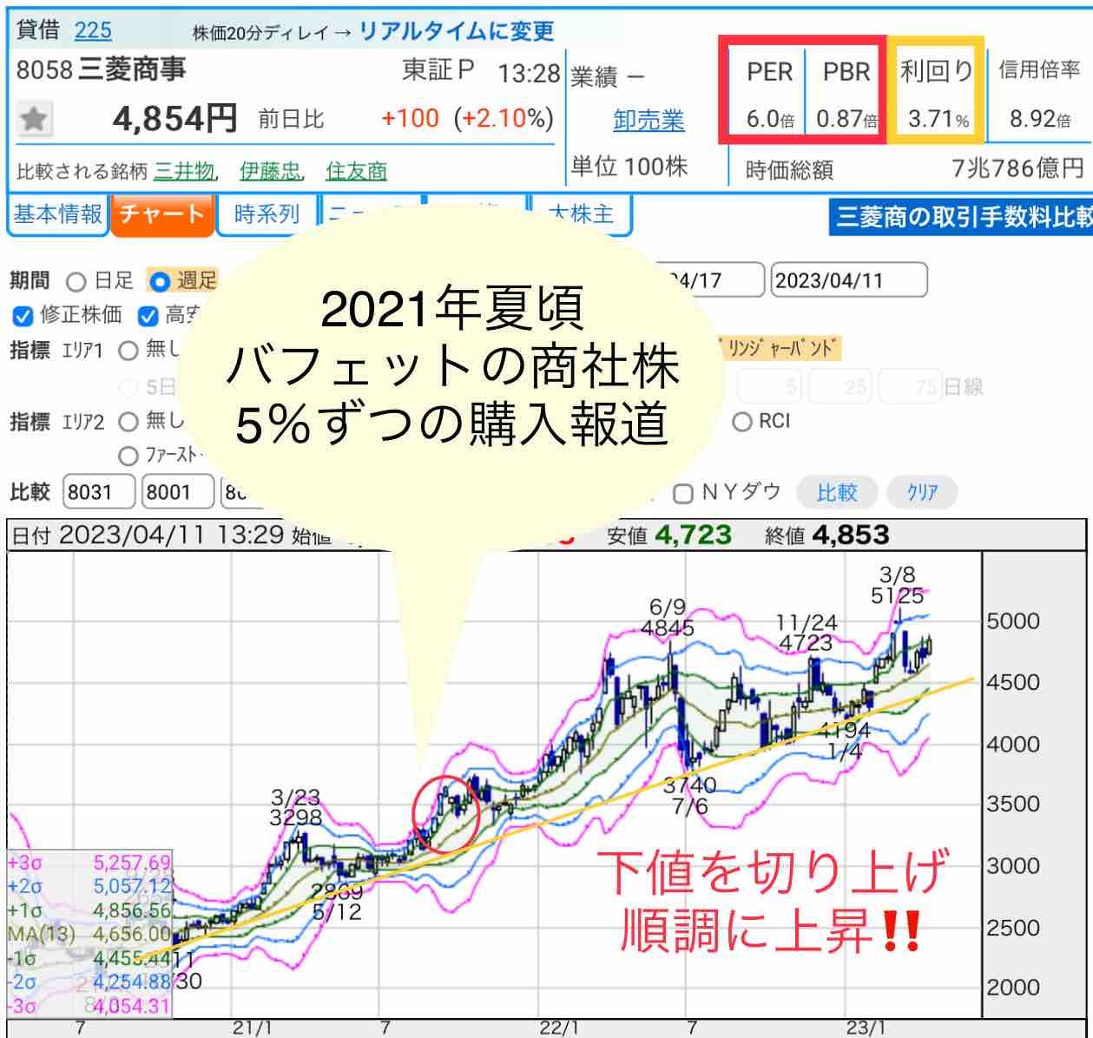Click the start date field ending 04/17
1093x1038 pixels.
708,280
